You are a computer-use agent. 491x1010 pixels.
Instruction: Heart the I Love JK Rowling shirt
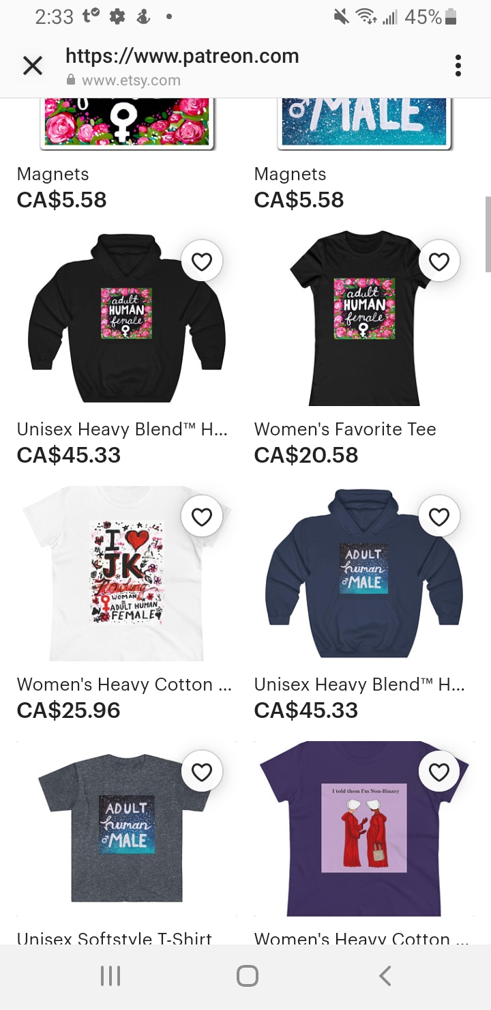(x=202, y=517)
